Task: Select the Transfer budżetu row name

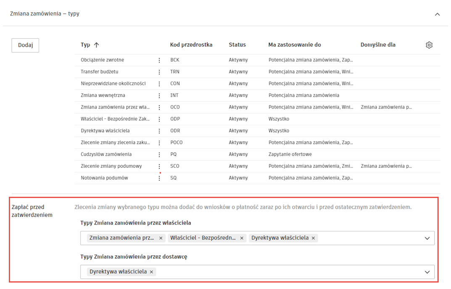Action: pos(100,72)
